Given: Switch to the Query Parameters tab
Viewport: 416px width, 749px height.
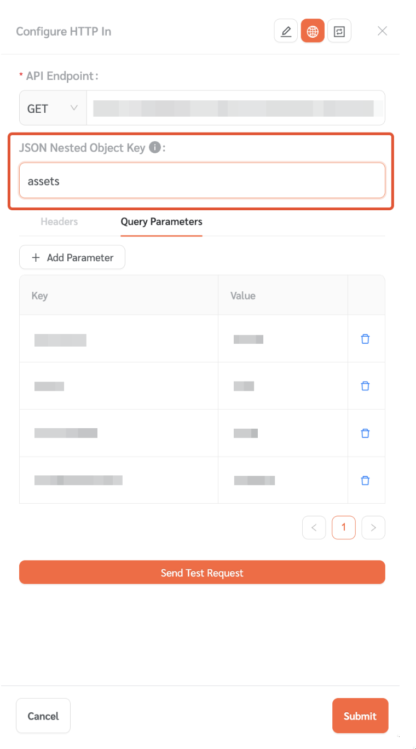Looking at the screenshot, I should (x=161, y=222).
